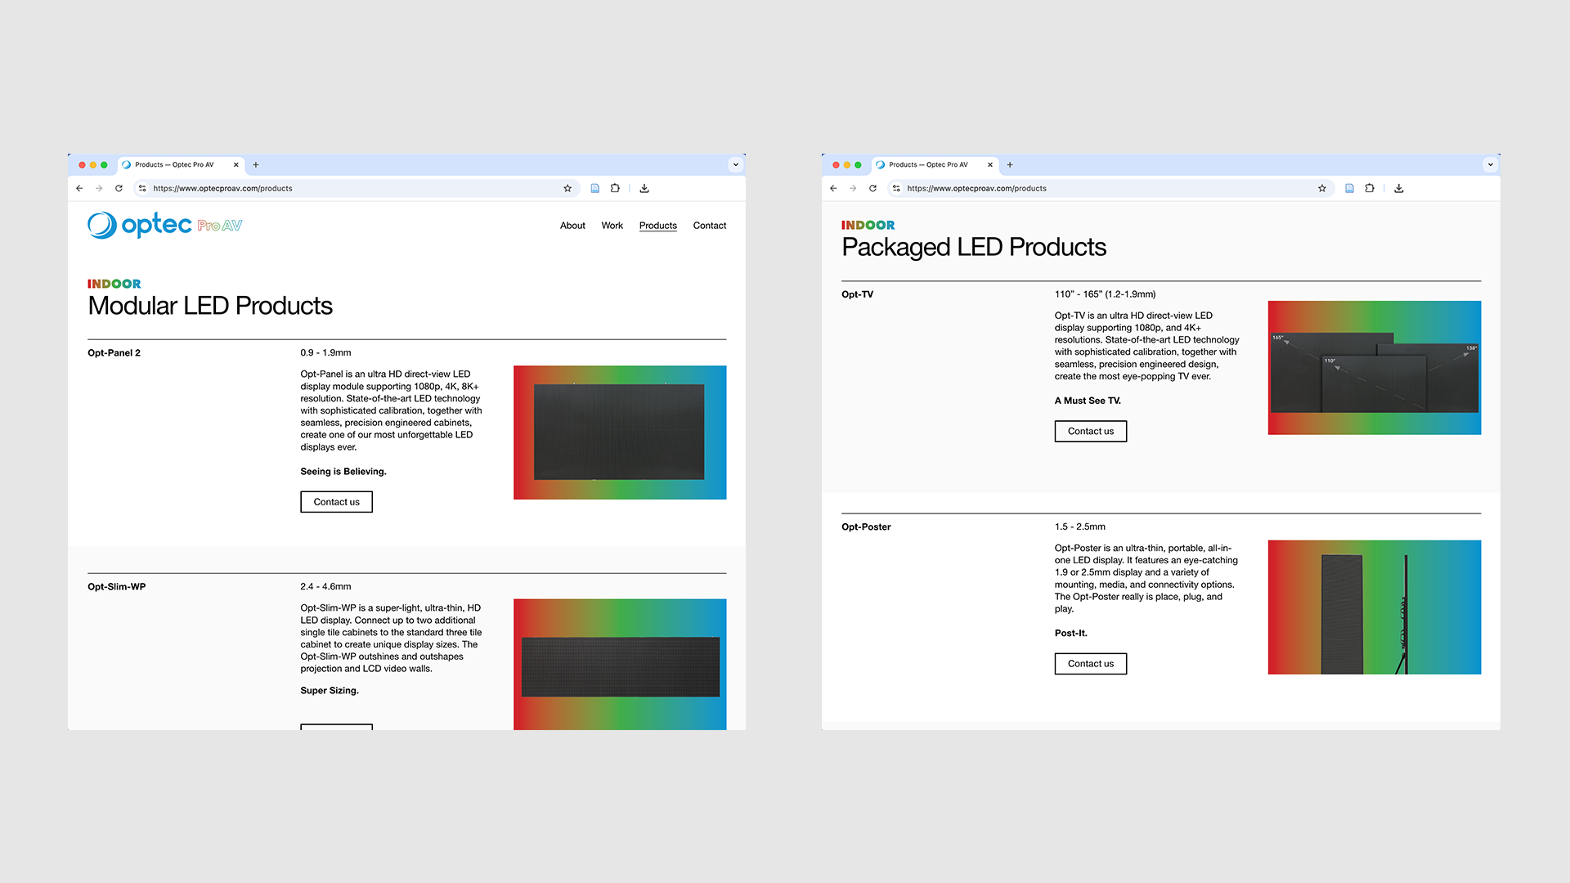Go back in the right browser window
This screenshot has width=1570, height=883.
(x=833, y=188)
